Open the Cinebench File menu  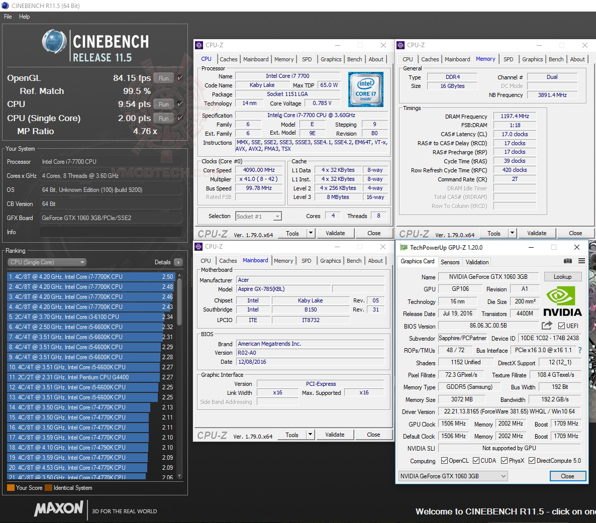pos(8,17)
